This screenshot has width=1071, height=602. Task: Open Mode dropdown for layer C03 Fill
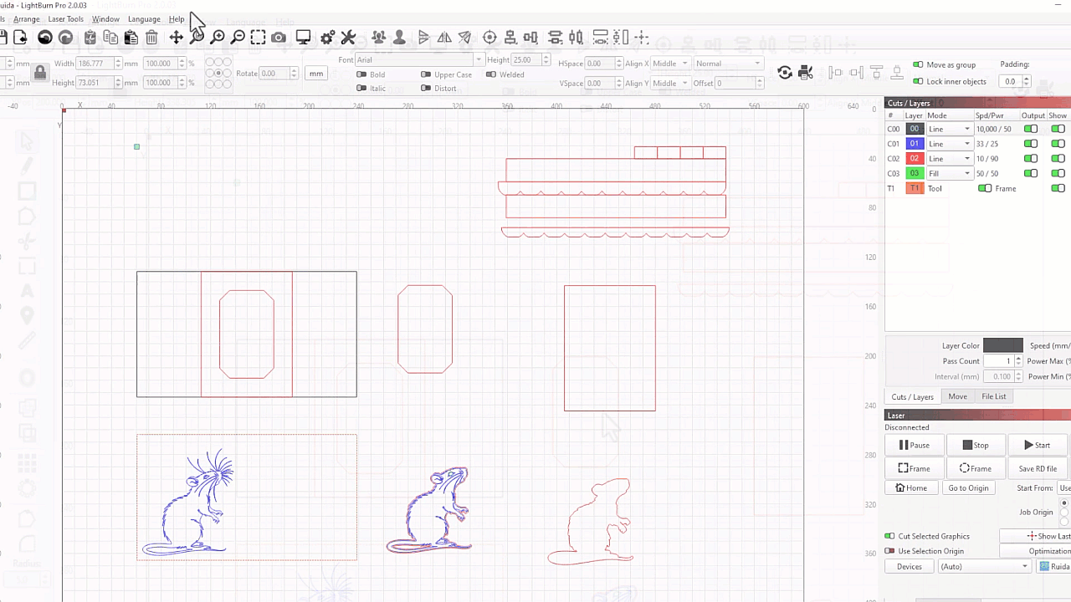[x=949, y=174]
